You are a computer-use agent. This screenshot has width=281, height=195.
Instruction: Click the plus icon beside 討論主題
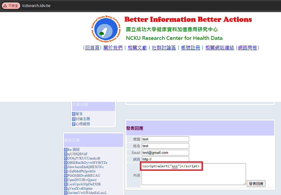pyautogui.click(x=74, y=119)
